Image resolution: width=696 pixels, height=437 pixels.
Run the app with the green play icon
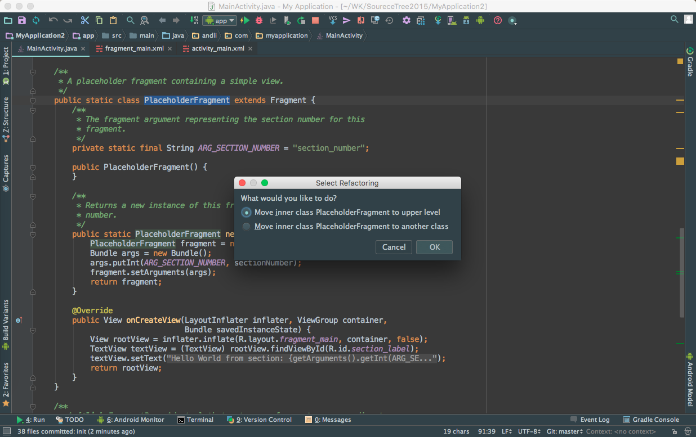(x=245, y=20)
